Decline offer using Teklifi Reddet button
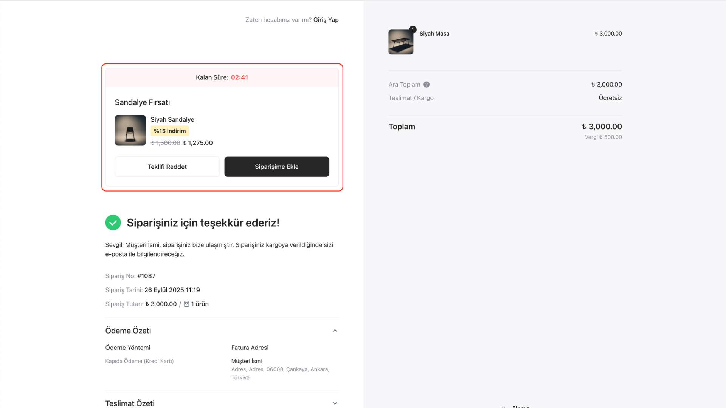The image size is (726, 408). point(167,167)
